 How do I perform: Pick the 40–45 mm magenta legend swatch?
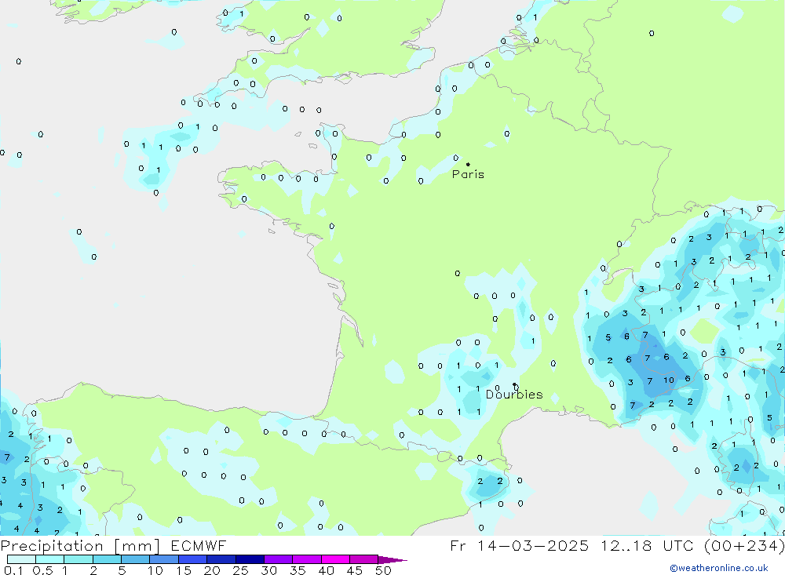(x=335, y=559)
